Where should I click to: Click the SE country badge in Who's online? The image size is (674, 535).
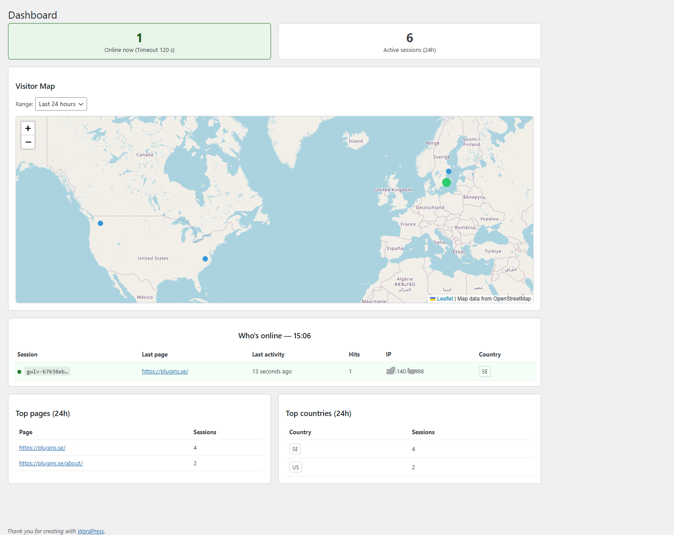coord(484,372)
